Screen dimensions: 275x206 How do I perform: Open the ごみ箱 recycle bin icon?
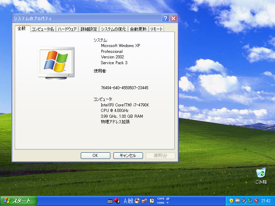point(261,176)
